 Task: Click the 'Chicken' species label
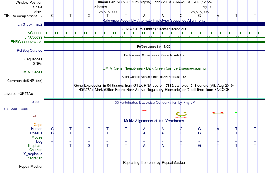[x=36, y=150]
